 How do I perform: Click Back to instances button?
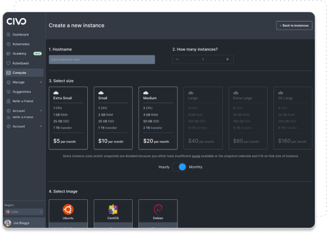click(x=294, y=26)
